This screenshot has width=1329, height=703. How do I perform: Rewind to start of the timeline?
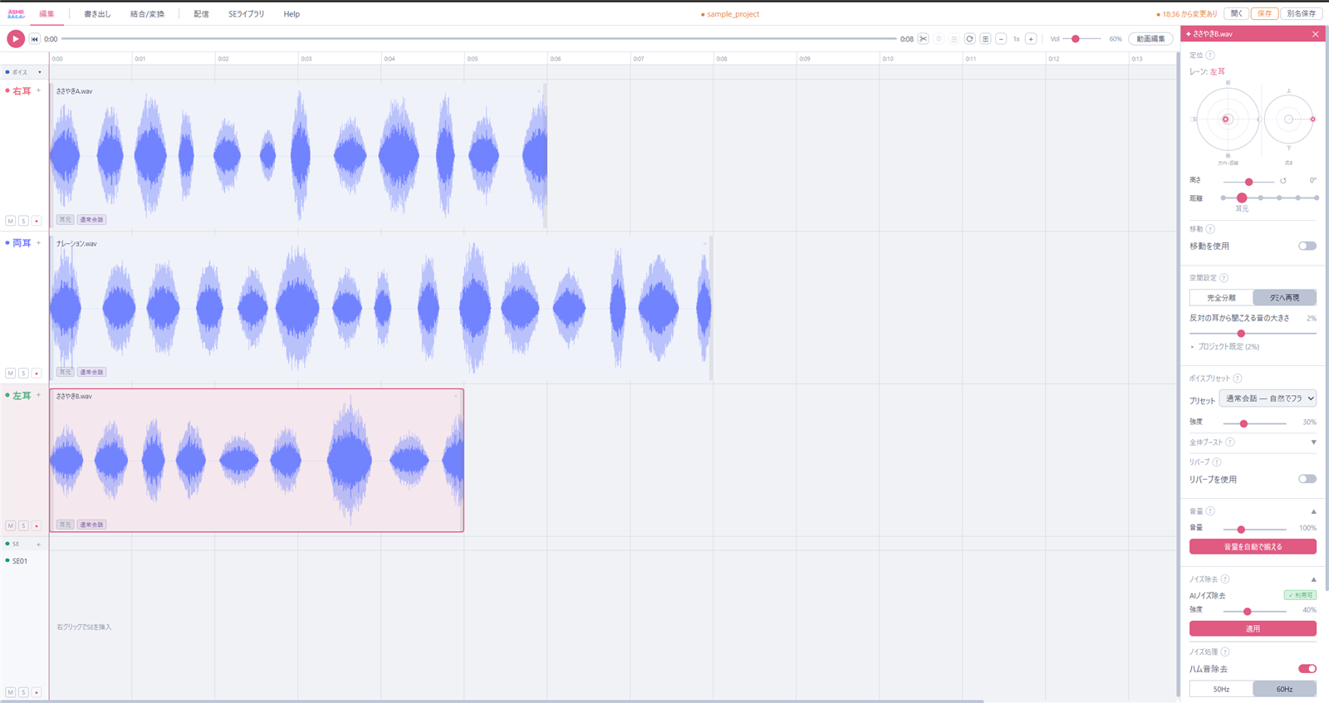click(x=35, y=39)
